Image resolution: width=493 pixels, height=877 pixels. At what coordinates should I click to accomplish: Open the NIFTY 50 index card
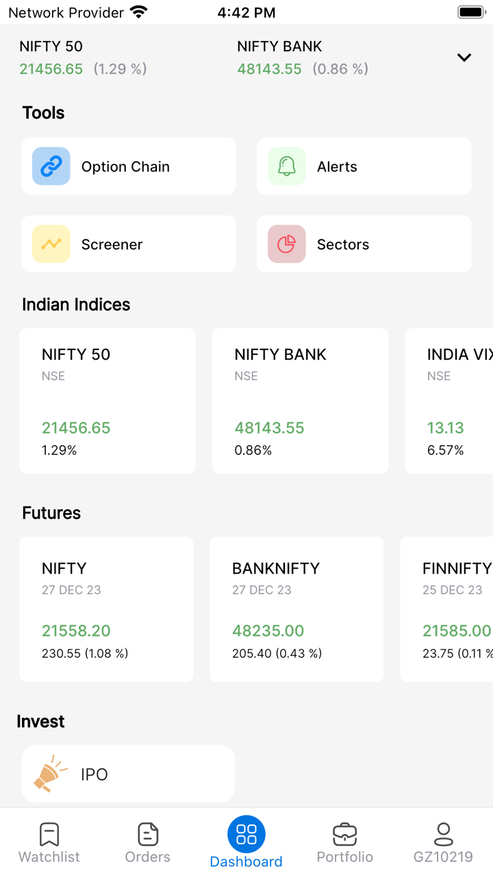(108, 401)
